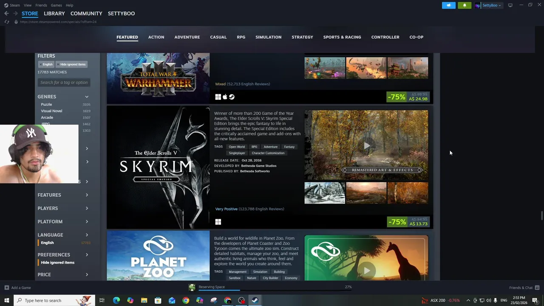Screen dimensions: 544x306
Task: Uncheck Hide ignored items under Preferences
Action: (57, 263)
